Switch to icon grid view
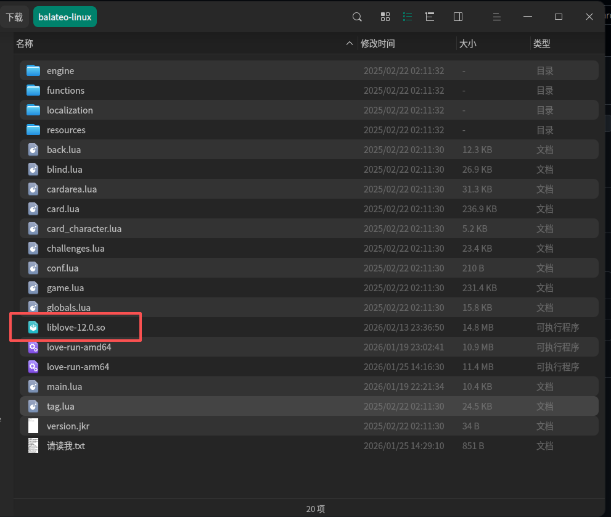The height and width of the screenshot is (517, 611). click(385, 17)
